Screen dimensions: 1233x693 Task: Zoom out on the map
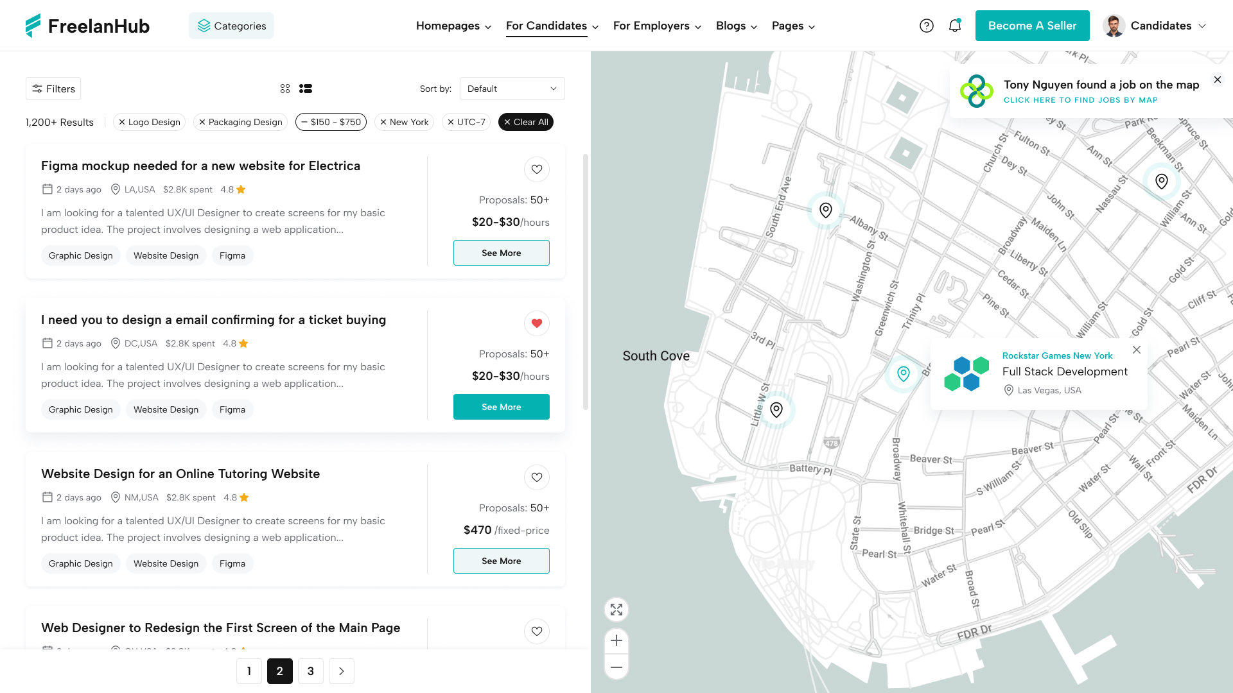616,667
